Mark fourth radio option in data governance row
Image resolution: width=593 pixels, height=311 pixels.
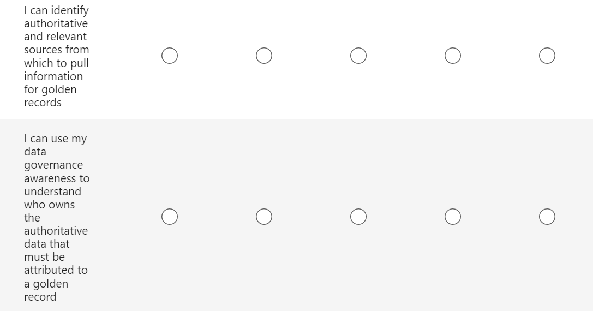[453, 217]
